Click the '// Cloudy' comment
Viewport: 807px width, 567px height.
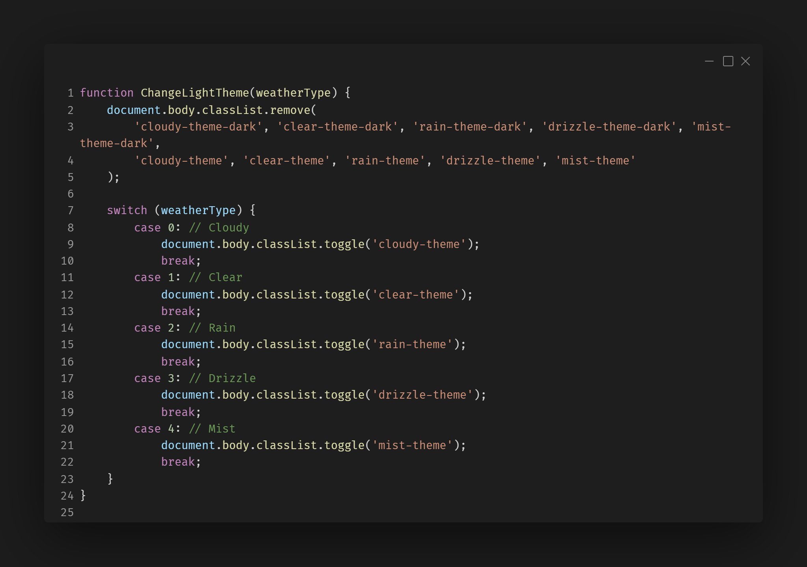[219, 228]
